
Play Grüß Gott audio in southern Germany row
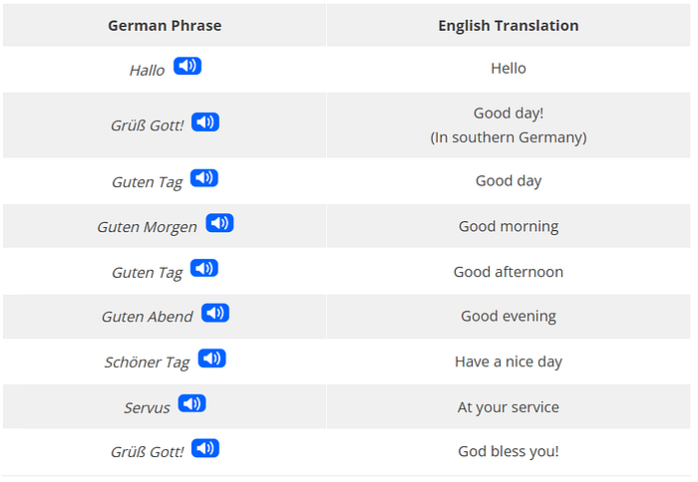point(205,122)
